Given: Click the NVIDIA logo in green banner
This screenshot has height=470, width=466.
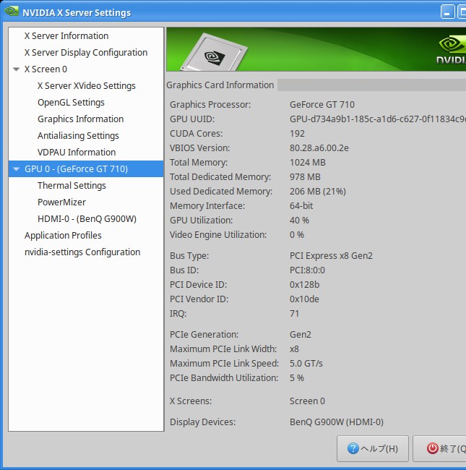Looking at the screenshot, I should coord(452,50).
